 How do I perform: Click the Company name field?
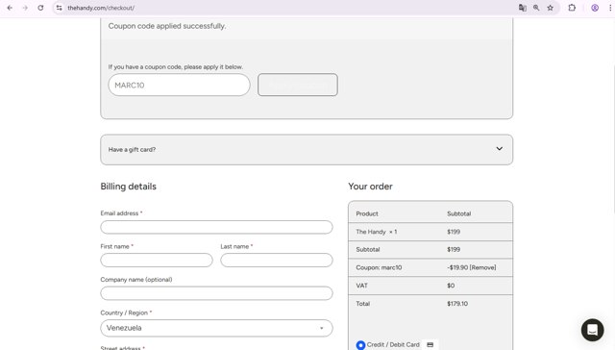pos(216,293)
